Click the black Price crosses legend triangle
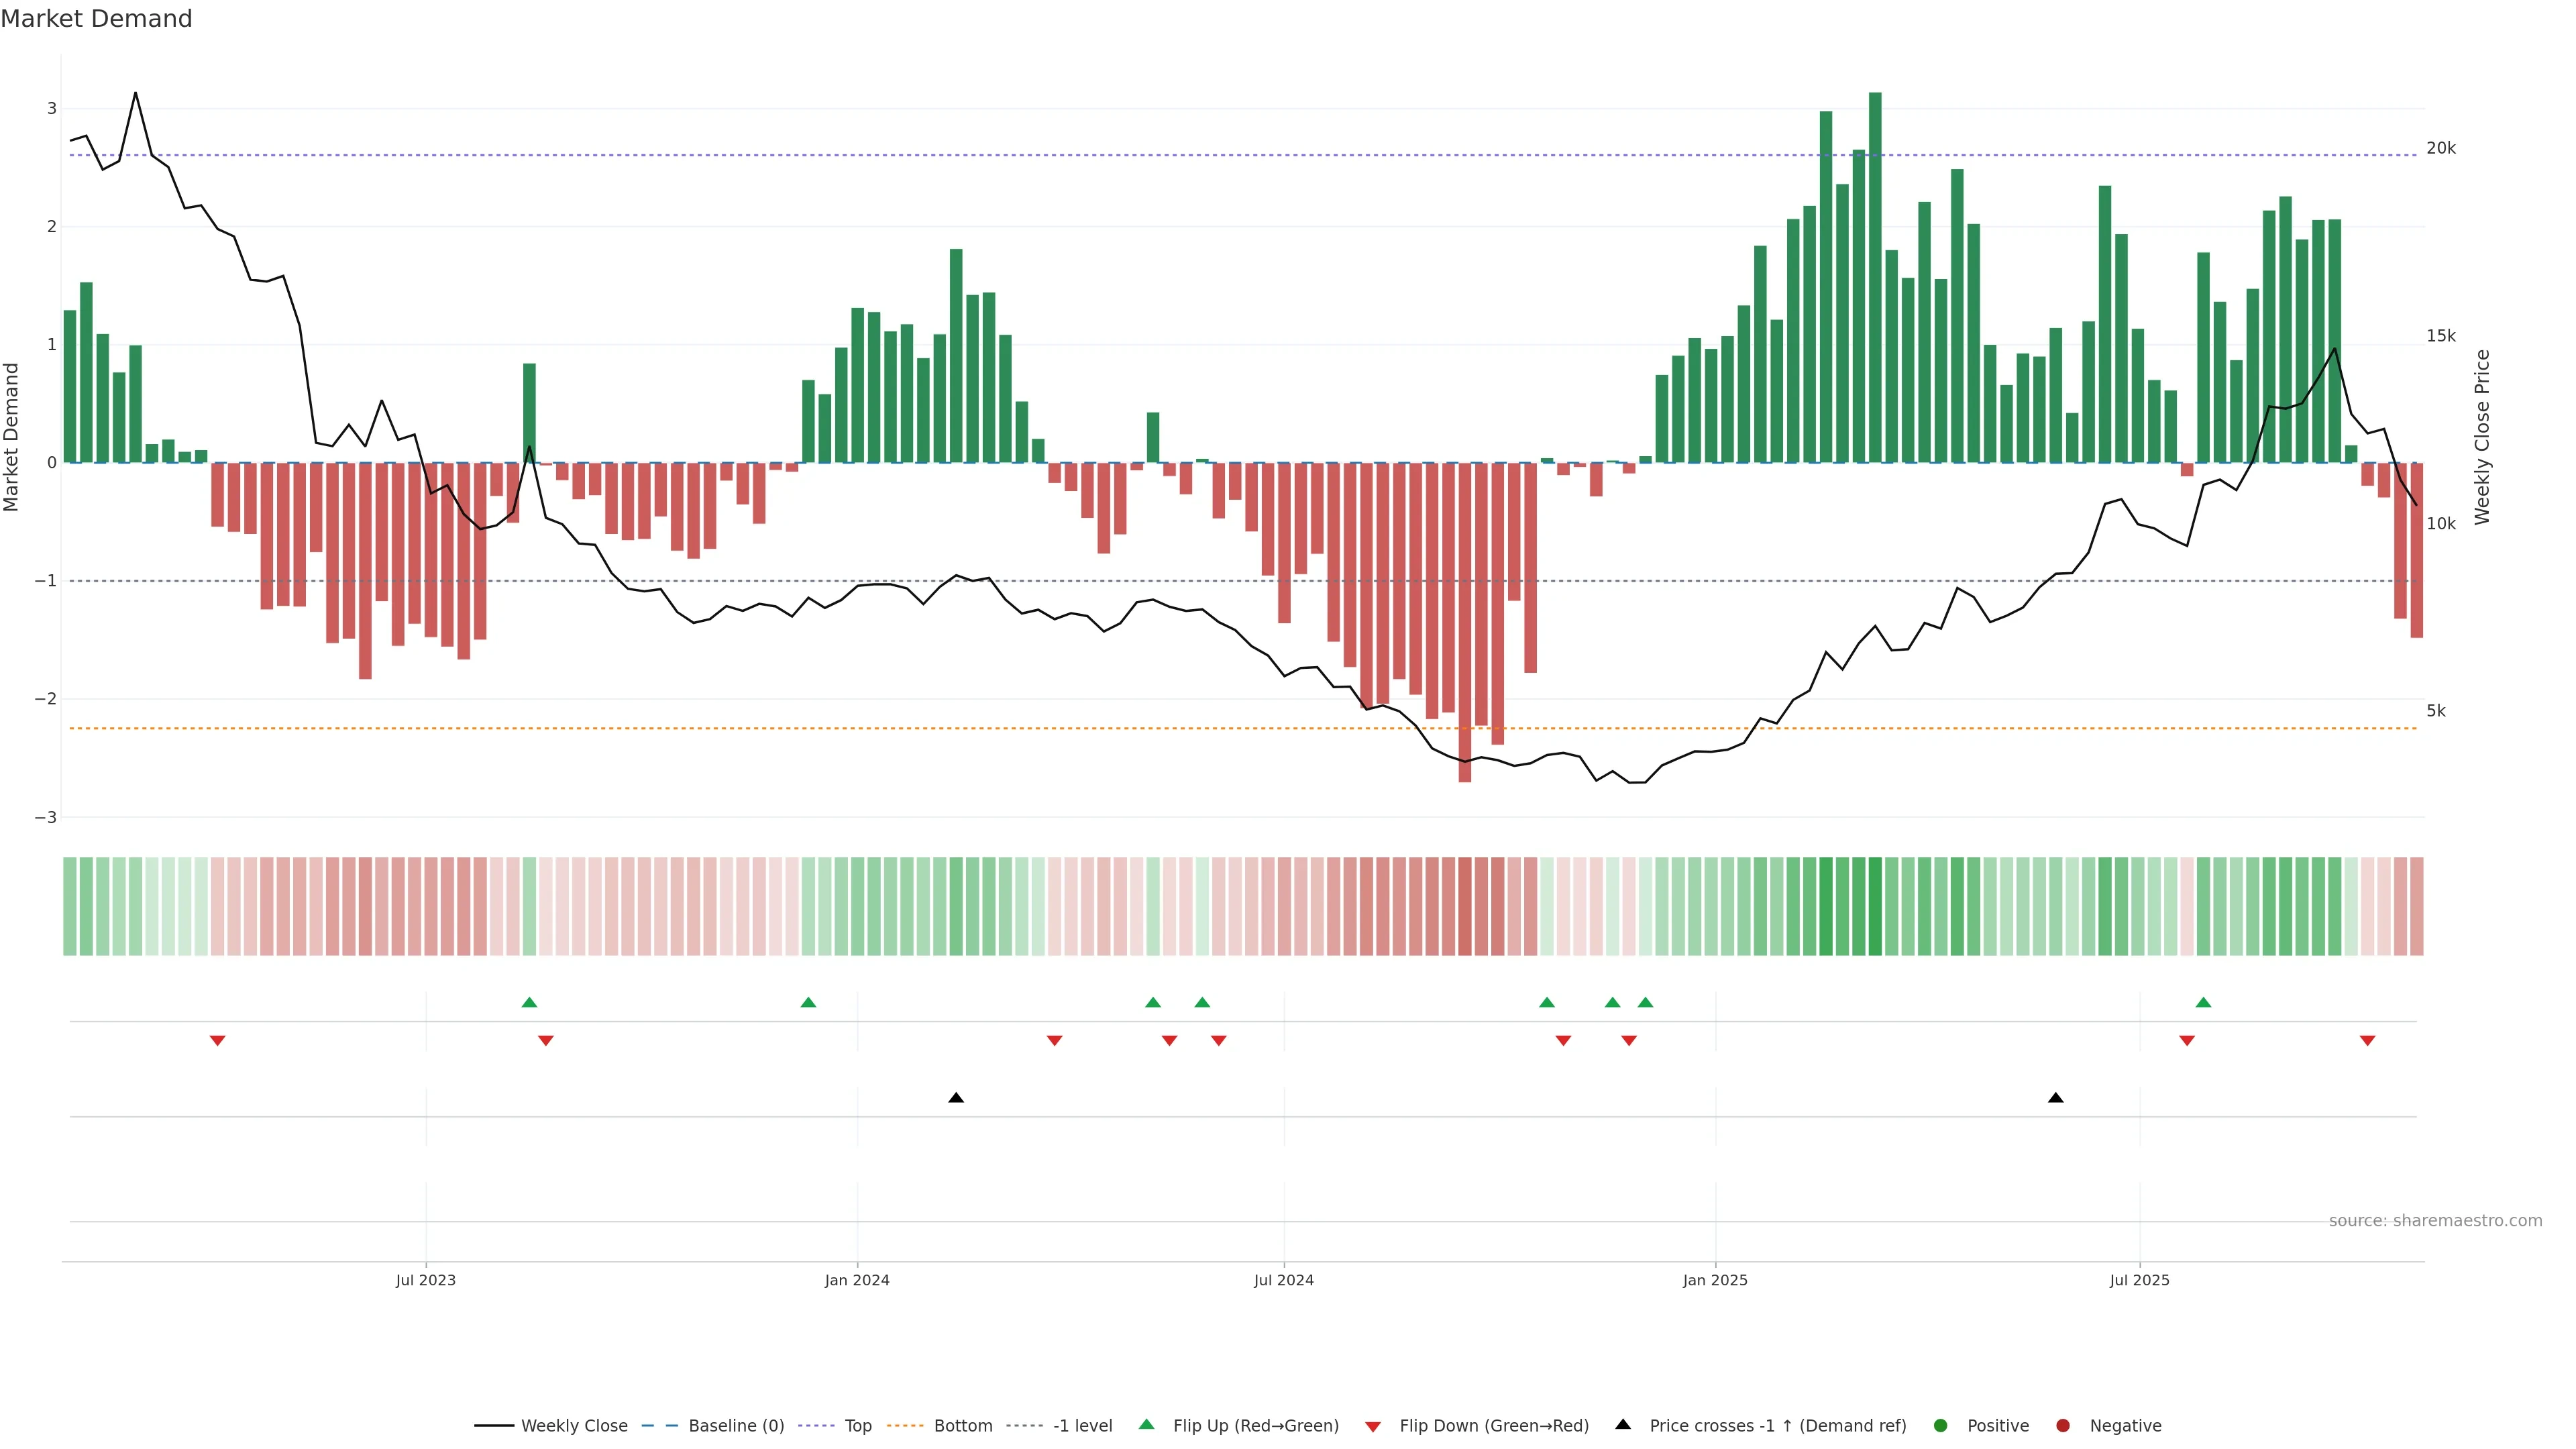Viewport: 2576px width, 1449px height. pyautogui.click(x=1623, y=1425)
